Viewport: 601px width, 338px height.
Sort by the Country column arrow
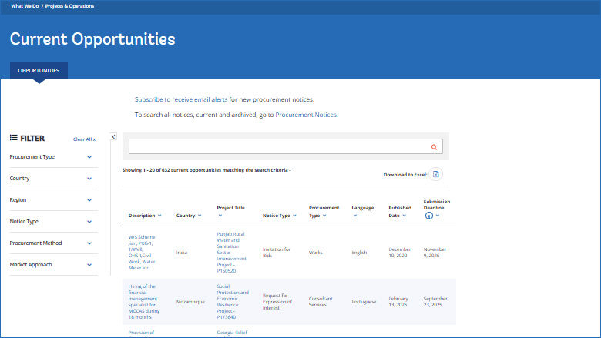click(200, 216)
